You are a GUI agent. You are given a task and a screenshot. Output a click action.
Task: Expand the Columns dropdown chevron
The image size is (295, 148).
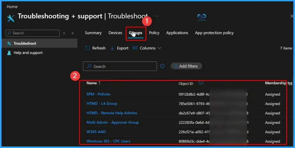point(160,48)
